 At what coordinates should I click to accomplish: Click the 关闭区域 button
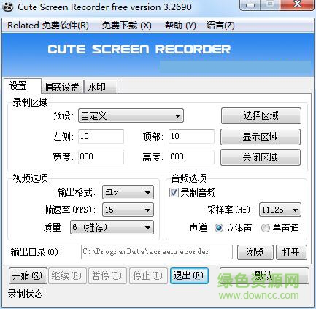261,158
